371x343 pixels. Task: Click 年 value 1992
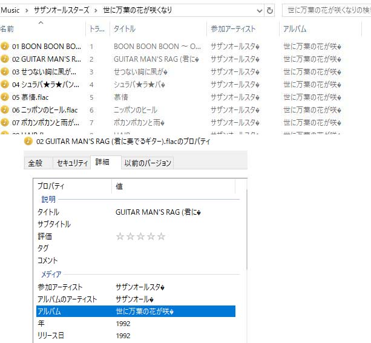coord(123,324)
